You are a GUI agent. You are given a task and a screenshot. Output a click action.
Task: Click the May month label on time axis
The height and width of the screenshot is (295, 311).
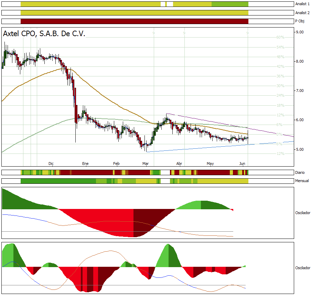click(210, 164)
